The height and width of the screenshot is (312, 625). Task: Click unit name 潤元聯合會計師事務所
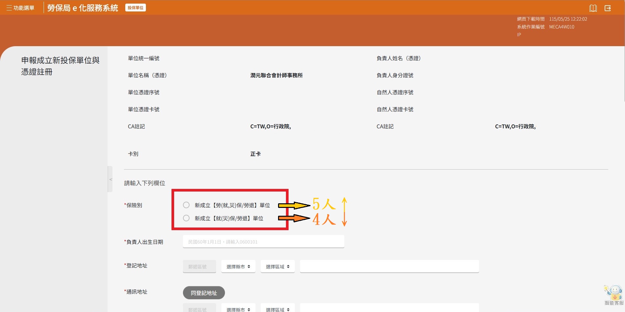click(x=276, y=75)
